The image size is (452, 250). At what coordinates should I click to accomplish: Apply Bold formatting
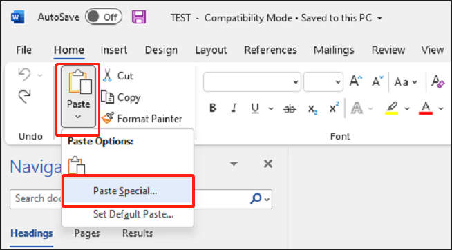pos(213,108)
